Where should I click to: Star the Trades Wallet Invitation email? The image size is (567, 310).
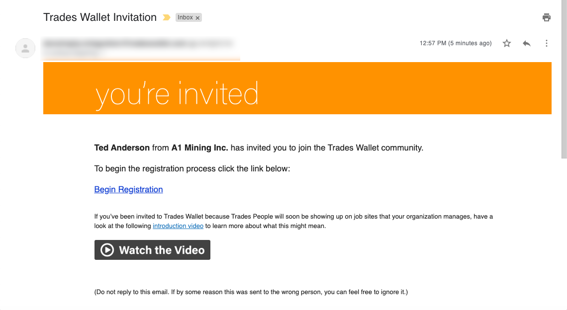507,43
